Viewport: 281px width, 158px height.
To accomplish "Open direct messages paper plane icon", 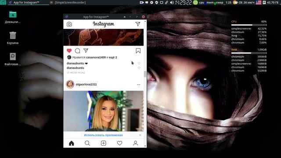I will click(137, 24).
